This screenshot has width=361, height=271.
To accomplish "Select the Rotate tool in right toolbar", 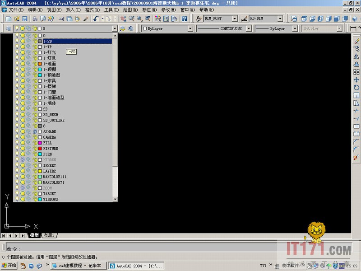I will click(356, 88).
